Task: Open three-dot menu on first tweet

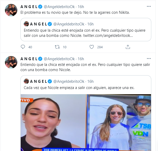Action: pos(149,6)
